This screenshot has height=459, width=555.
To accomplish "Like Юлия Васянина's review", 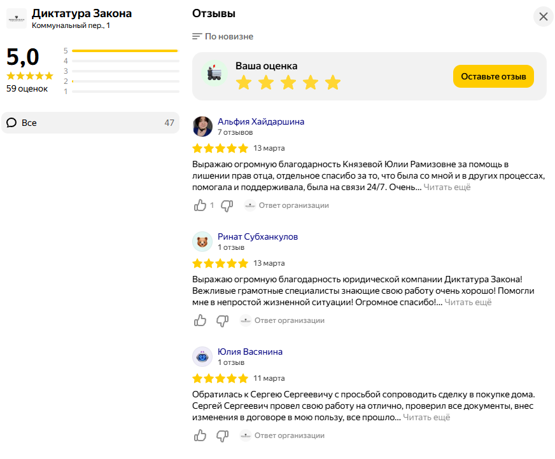I will [x=200, y=435].
